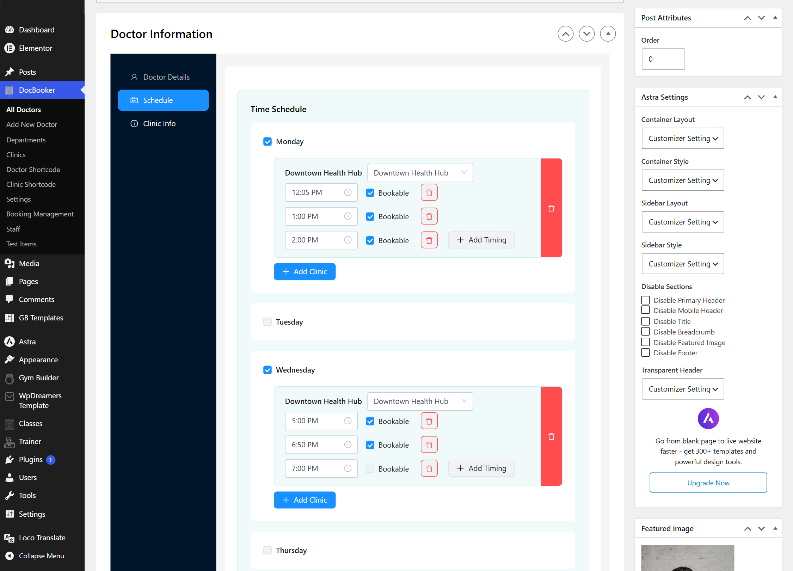
Task: Delete the 7:00 PM Wednesday timing
Action: point(429,468)
